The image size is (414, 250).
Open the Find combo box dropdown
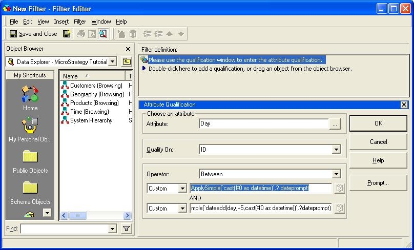point(113,228)
